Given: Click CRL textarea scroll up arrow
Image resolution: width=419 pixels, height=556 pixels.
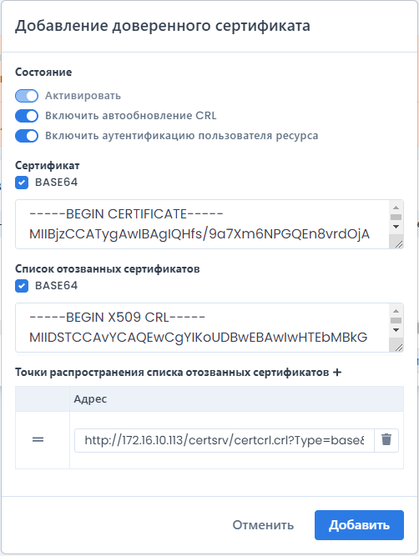Looking at the screenshot, I should (x=396, y=311).
